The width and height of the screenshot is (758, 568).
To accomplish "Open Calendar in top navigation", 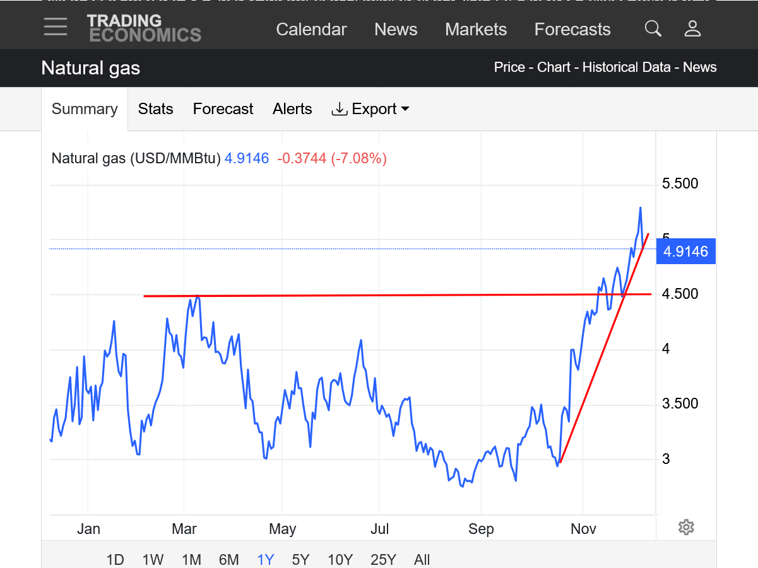I will [x=311, y=30].
